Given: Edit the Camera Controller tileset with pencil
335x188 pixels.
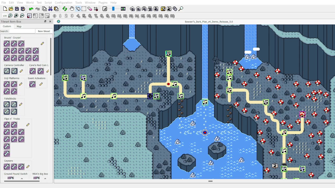Looking at the screenshot, I should [21, 71].
